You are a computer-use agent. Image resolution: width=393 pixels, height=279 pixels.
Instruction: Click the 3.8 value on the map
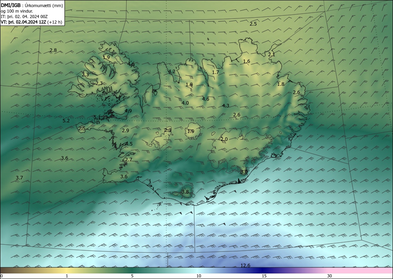click(x=185, y=192)
